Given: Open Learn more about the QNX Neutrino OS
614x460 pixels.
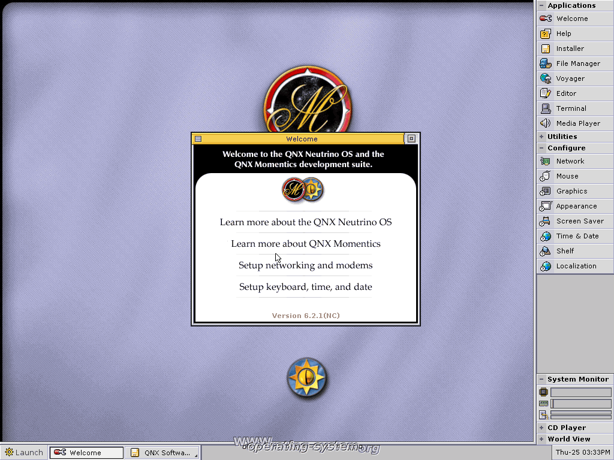Looking at the screenshot, I should click(305, 222).
